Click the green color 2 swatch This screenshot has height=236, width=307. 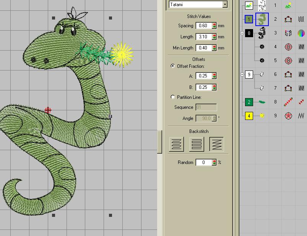(x=249, y=102)
